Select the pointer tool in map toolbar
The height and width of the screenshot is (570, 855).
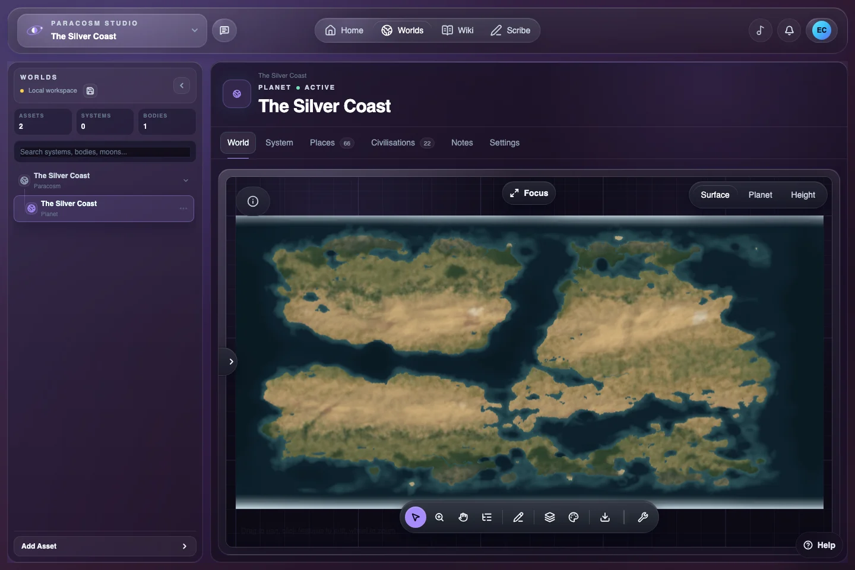416,517
